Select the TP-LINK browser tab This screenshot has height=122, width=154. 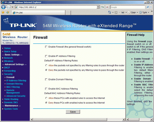pyautogui.click(x=38, y=13)
